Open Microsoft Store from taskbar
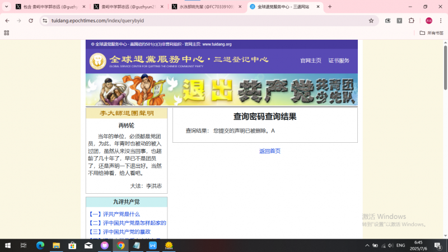This screenshot has height=252, width=448. 72,245
